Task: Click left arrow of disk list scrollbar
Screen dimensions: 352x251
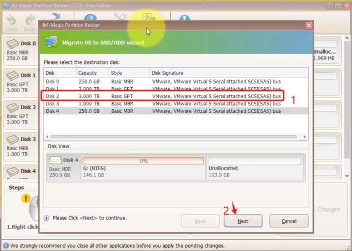Action: pyautogui.click(x=47, y=137)
